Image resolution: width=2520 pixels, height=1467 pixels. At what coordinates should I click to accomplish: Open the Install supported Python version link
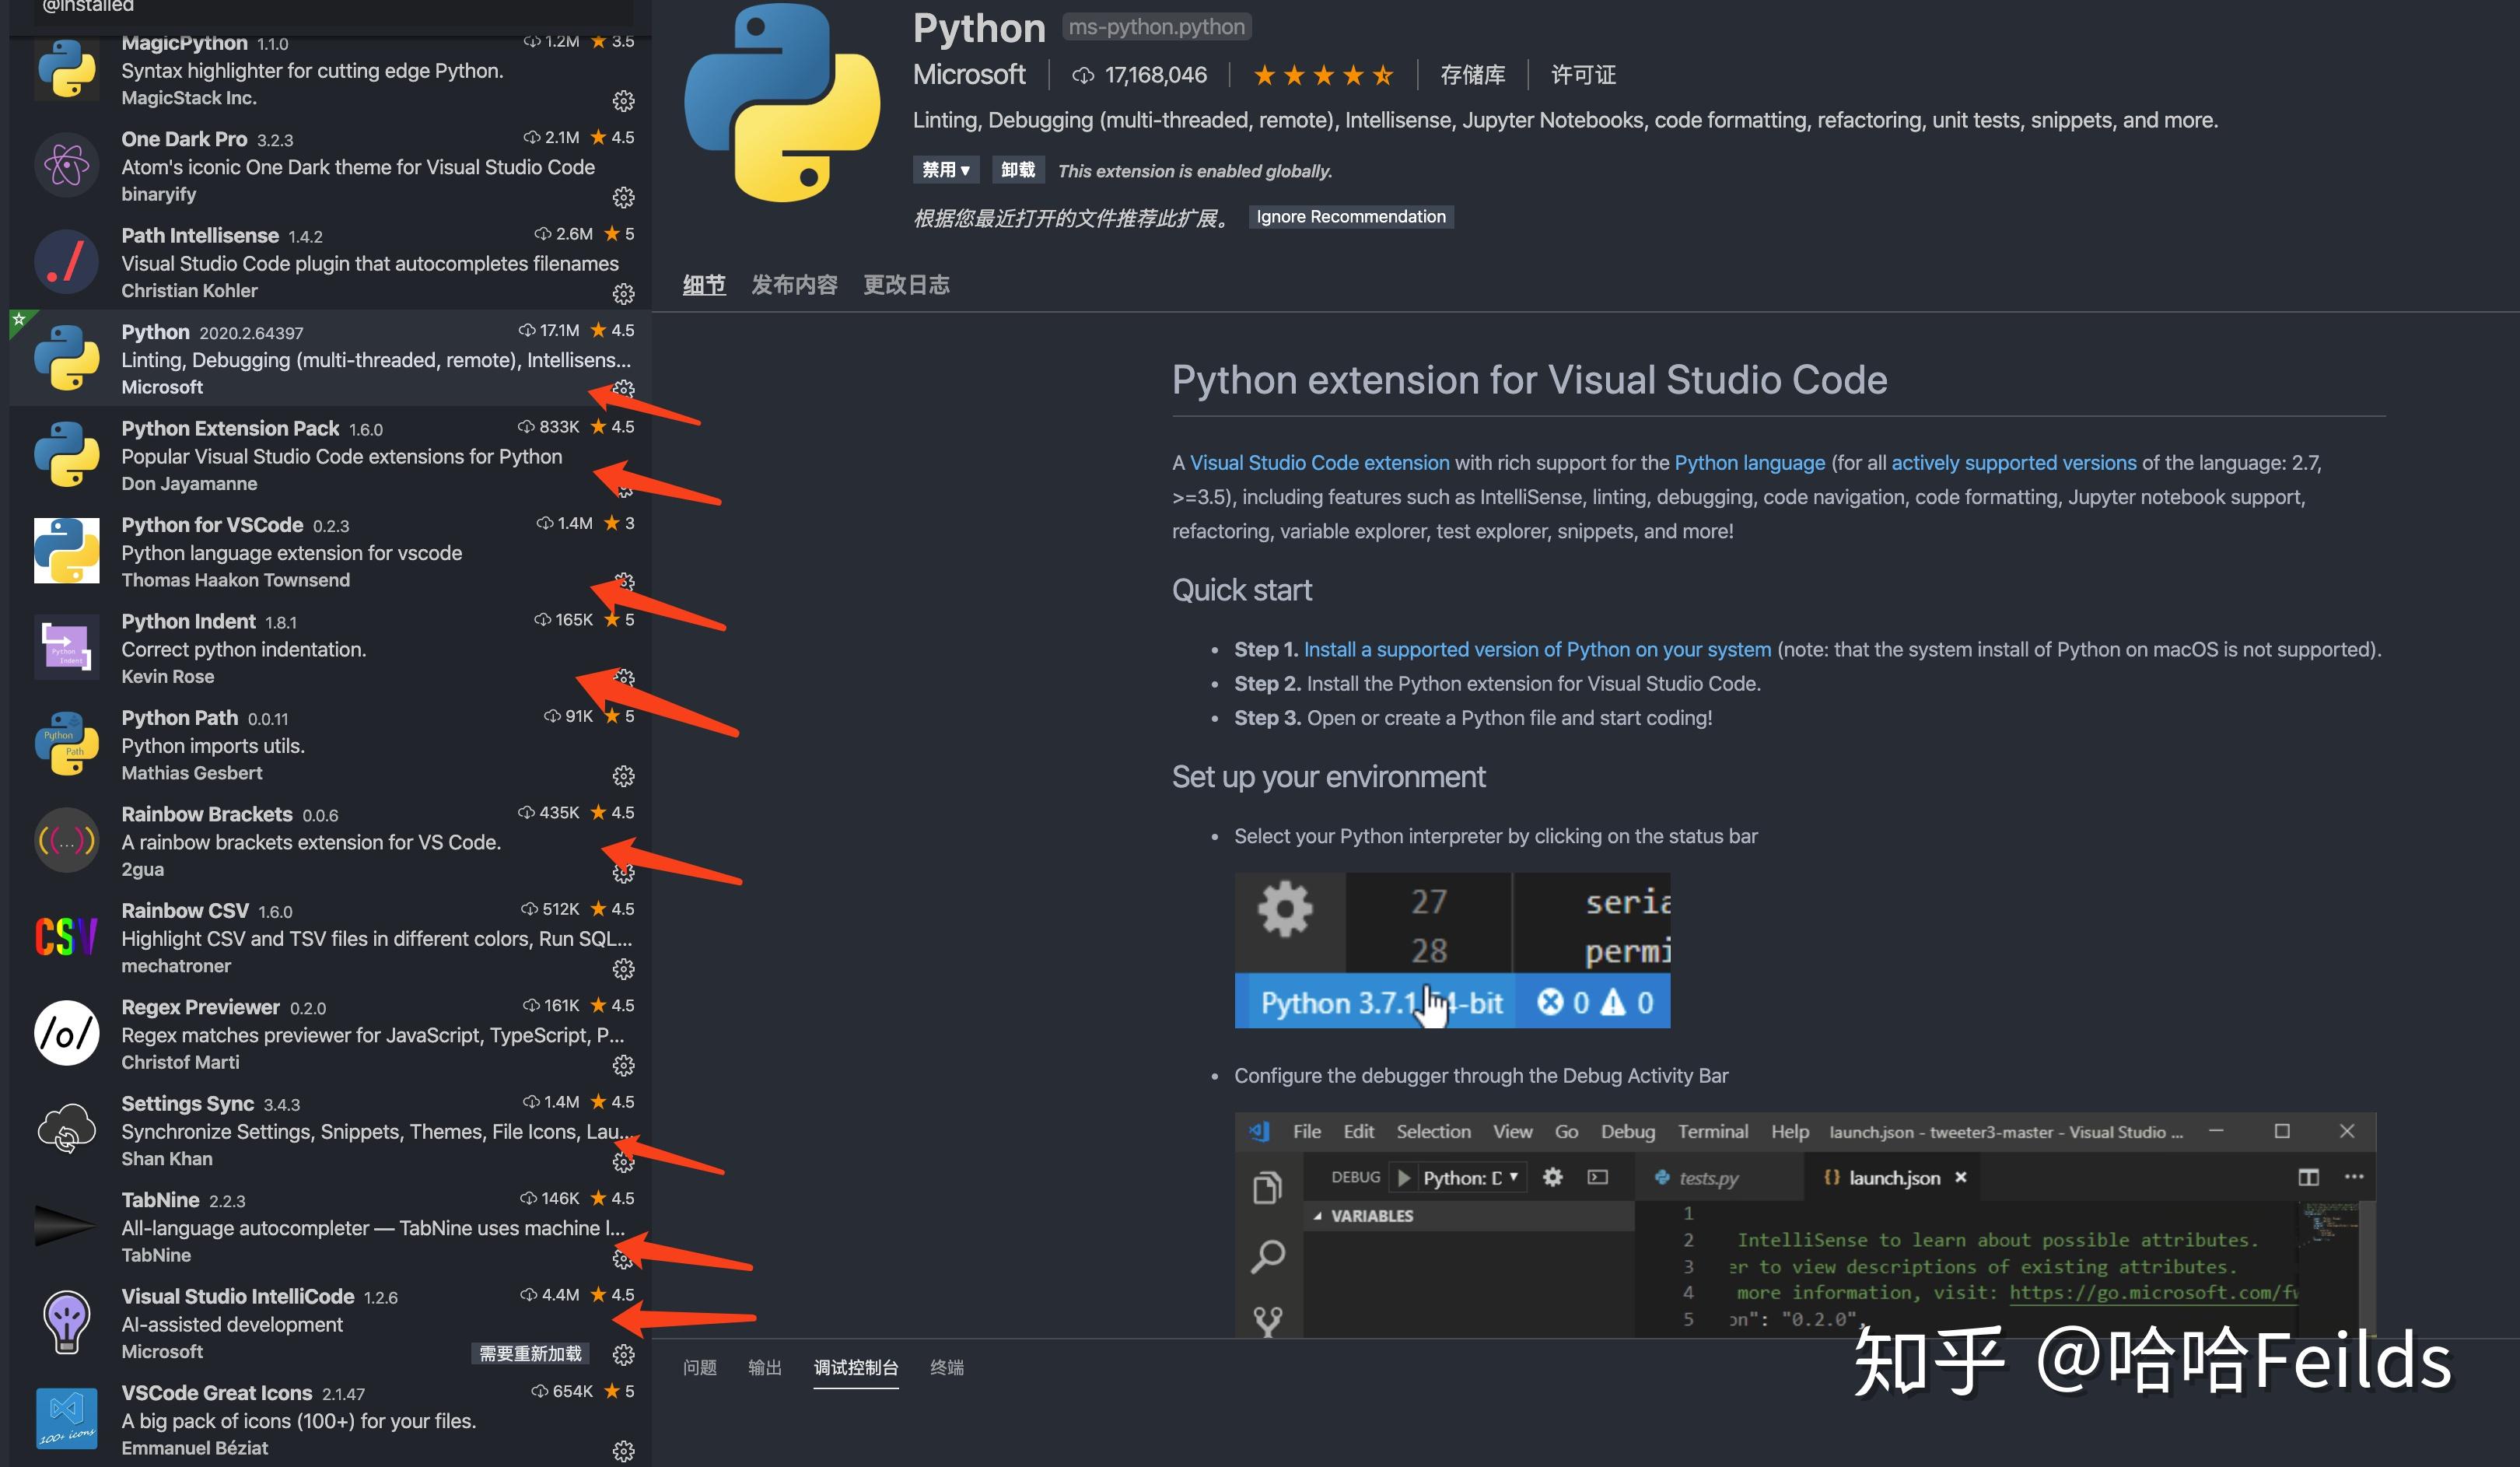(x=1537, y=649)
